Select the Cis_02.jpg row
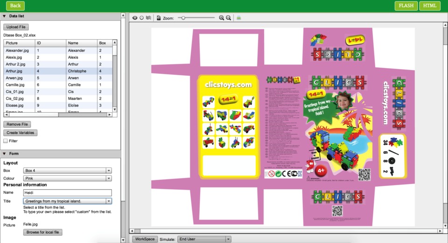 (x=58, y=99)
